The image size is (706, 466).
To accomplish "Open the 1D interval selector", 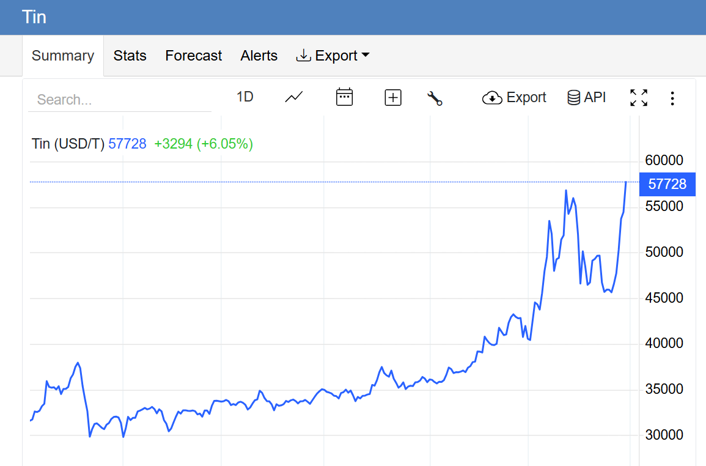I will 245,97.
